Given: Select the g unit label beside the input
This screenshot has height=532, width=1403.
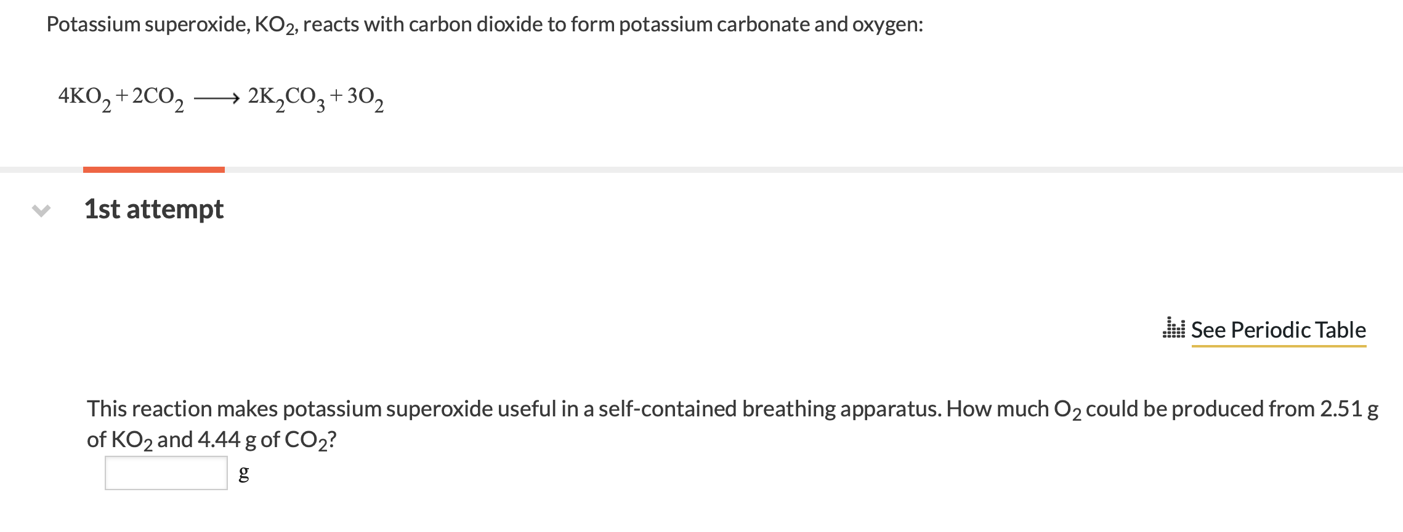Looking at the screenshot, I should coord(243,474).
